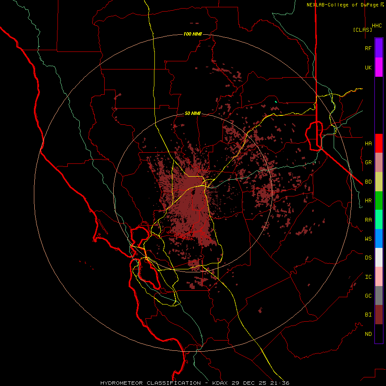This screenshot has width=386, height=386.
Task: Click the BD legend label
Action: point(368,182)
